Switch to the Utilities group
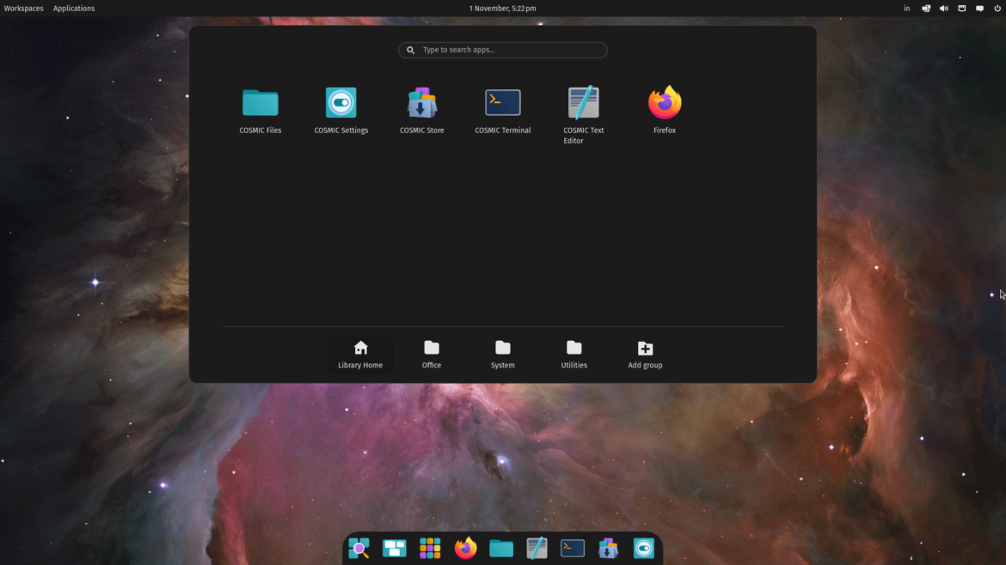The width and height of the screenshot is (1006, 565). (574, 354)
